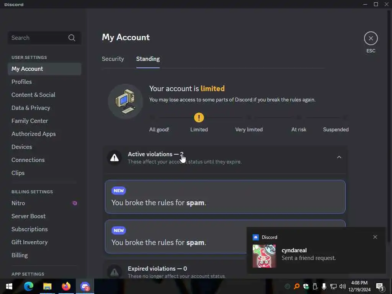Click the "Very limited" standing label

[x=249, y=129]
